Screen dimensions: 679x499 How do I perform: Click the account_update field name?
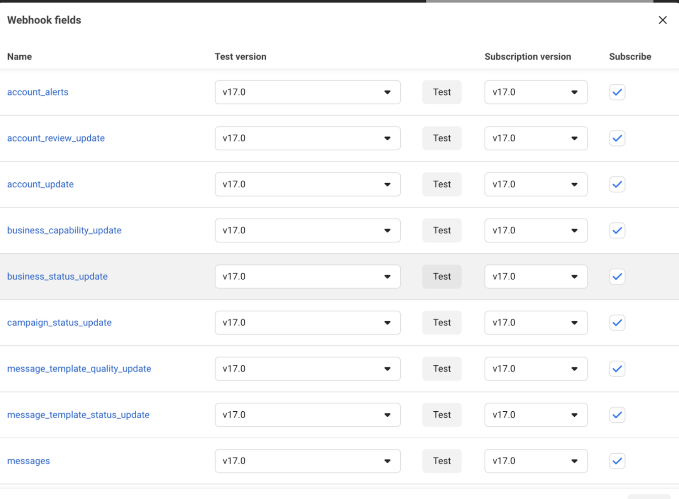click(40, 185)
